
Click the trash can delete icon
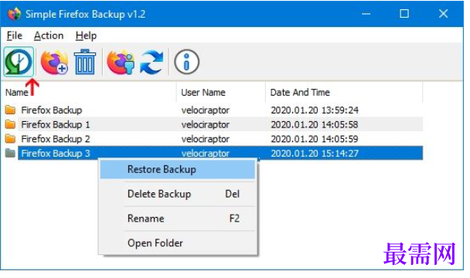(x=85, y=62)
